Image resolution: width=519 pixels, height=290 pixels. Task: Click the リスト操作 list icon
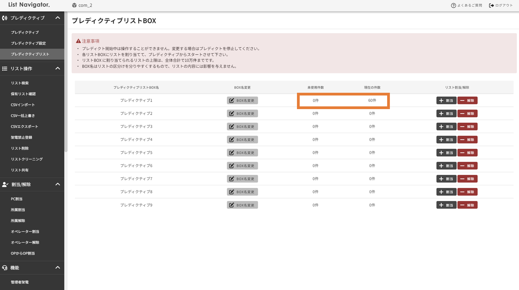pos(5,69)
